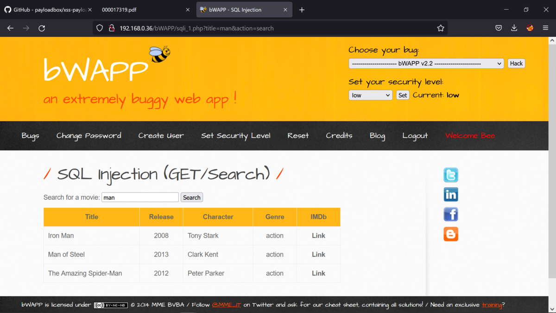The width and height of the screenshot is (556, 313).
Task: Close the bWAPP - SQL Injection tab
Action: coord(285,10)
